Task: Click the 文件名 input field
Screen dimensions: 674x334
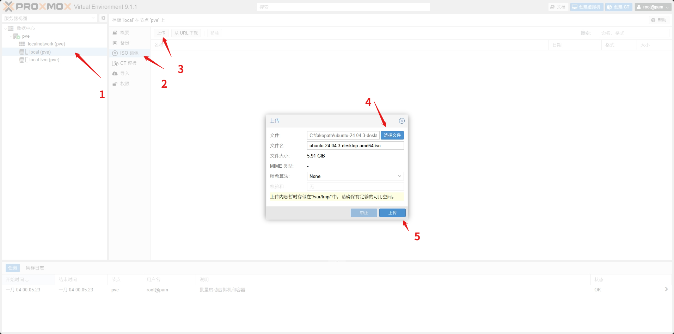Action: click(355, 146)
